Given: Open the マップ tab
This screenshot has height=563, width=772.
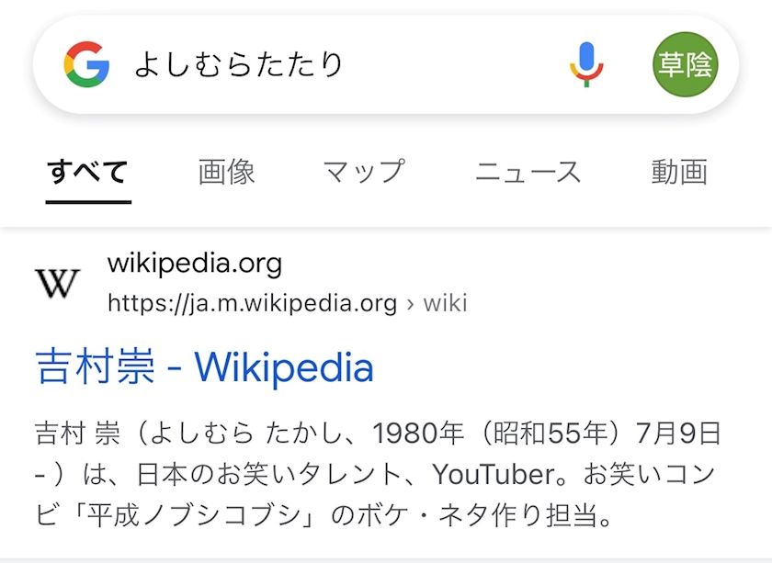Looking at the screenshot, I should [364, 172].
